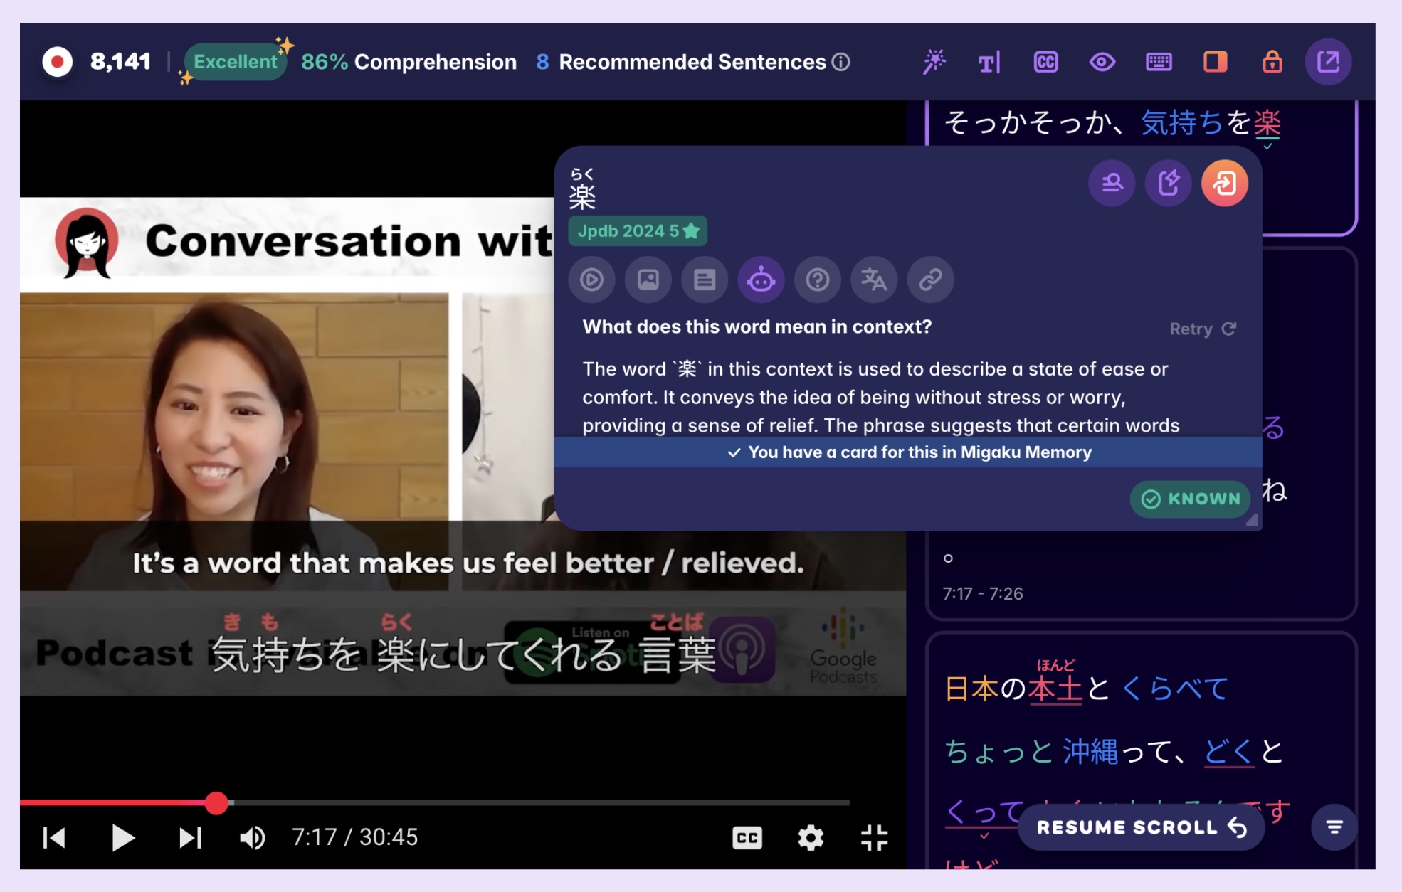Mute the video volume
The image size is (1402, 892).
(x=252, y=838)
